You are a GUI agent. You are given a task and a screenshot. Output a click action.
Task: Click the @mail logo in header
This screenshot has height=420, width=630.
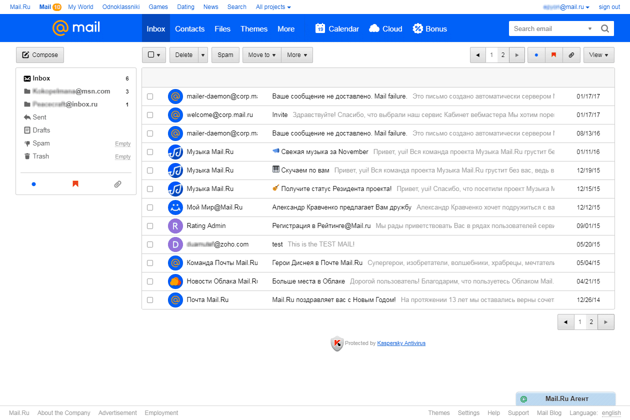[x=76, y=28]
